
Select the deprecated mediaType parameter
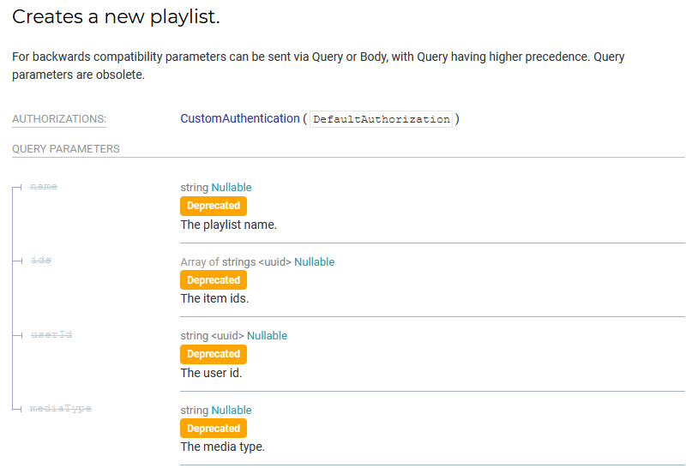(x=60, y=409)
